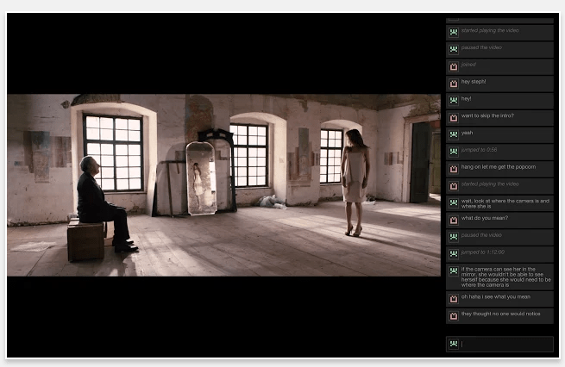
Task: Focus the chat message input field
Action: pyautogui.click(x=505, y=345)
